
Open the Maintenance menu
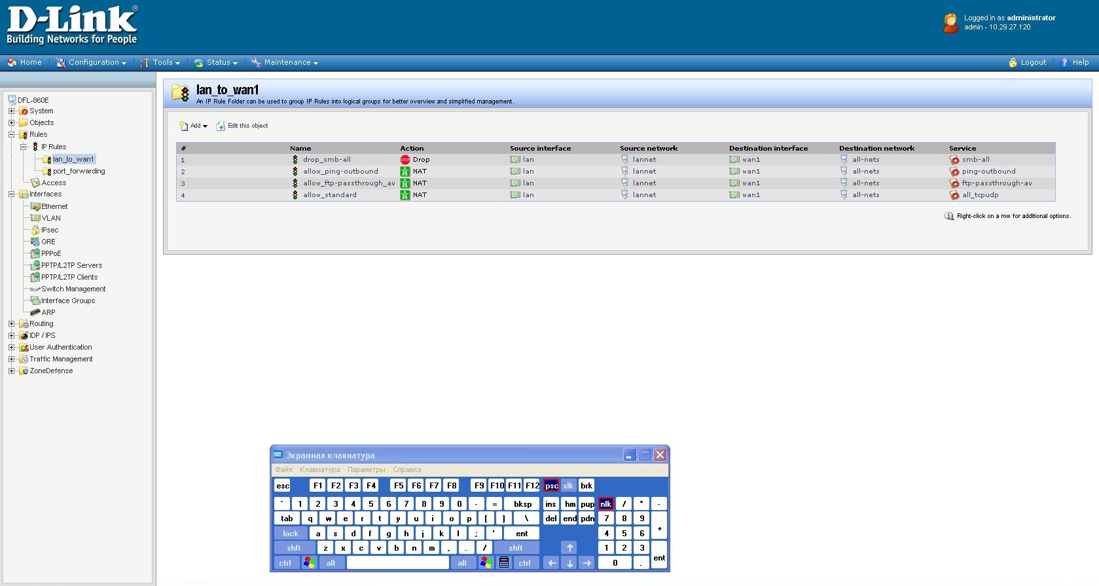click(291, 63)
